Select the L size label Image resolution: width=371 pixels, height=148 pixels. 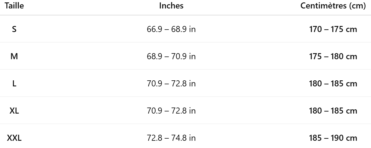pos(14,84)
